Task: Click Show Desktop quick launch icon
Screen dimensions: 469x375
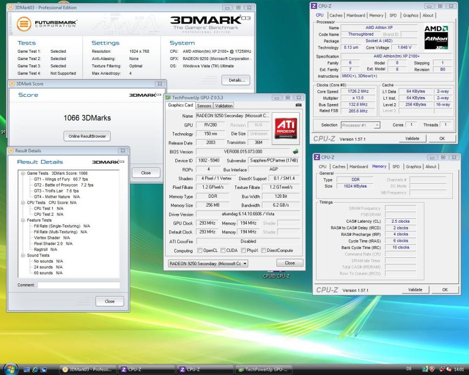Action: tap(26, 370)
